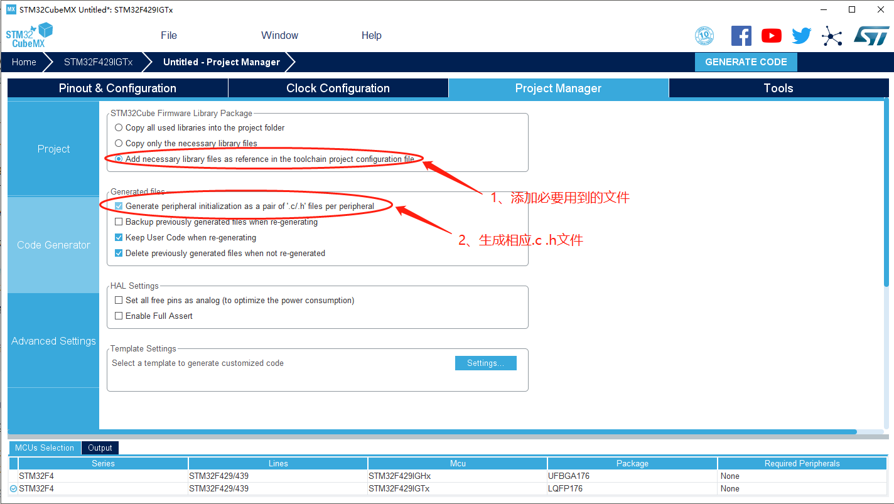This screenshot has height=504, width=894.
Task: Open the 10 years anniversary badge icon
Action: coord(704,36)
